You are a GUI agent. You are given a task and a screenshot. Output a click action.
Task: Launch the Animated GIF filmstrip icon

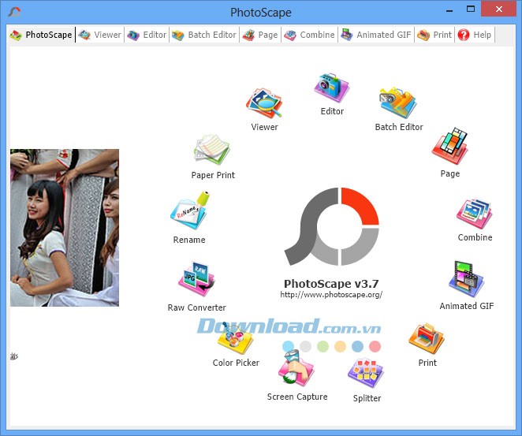pyautogui.click(x=466, y=279)
